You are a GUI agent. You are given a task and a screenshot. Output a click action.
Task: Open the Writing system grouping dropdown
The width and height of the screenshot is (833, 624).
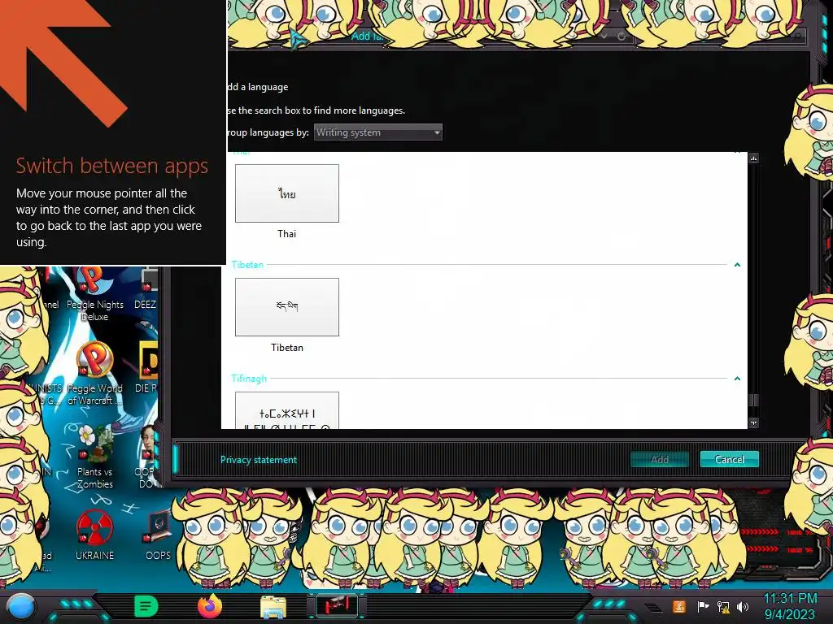pos(377,132)
